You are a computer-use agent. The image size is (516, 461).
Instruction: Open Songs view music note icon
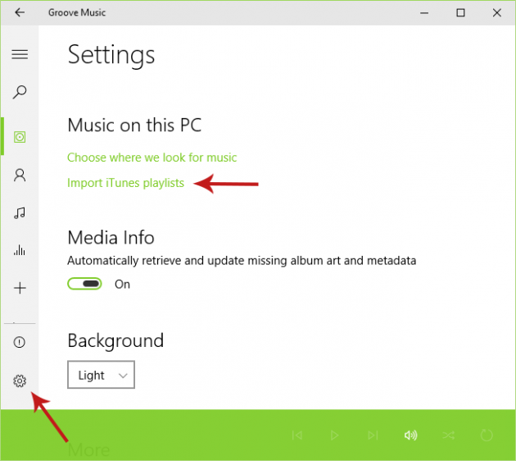point(20,213)
